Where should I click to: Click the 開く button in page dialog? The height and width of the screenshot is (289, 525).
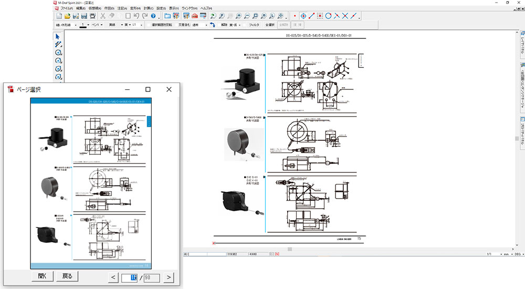tap(42, 276)
